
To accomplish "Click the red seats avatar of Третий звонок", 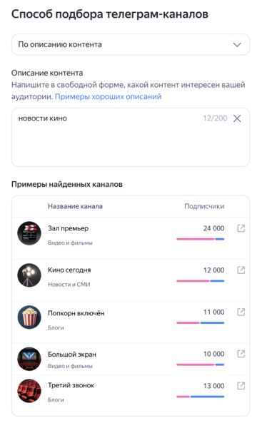I will tap(29, 391).
